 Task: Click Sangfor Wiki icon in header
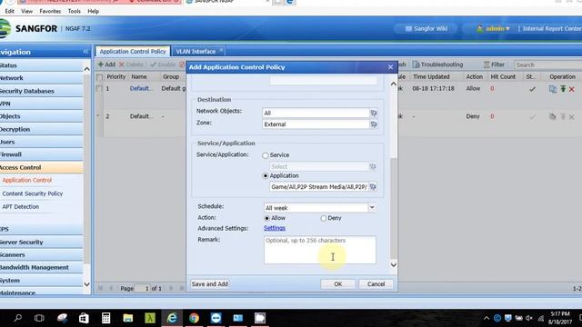coord(408,28)
